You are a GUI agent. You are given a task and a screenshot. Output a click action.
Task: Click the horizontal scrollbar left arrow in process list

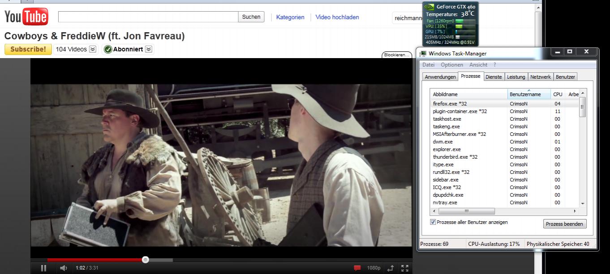pyautogui.click(x=434, y=211)
